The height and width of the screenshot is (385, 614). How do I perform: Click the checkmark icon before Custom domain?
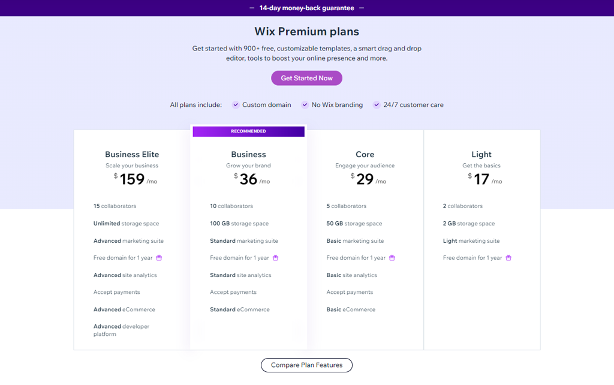tap(236, 104)
